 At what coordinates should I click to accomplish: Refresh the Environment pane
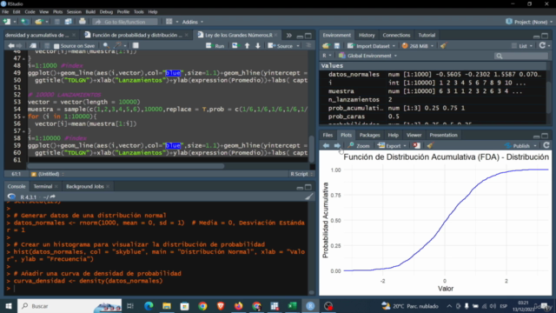[x=542, y=45]
